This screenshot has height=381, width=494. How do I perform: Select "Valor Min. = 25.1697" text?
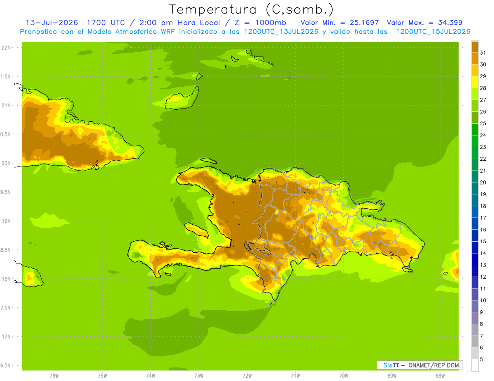340,23
